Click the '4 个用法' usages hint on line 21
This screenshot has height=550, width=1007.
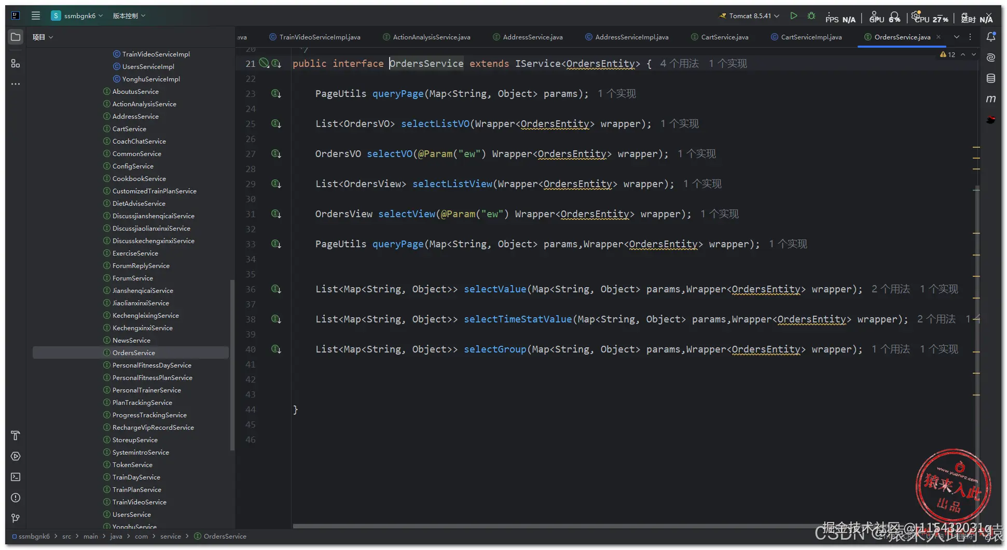coord(679,63)
